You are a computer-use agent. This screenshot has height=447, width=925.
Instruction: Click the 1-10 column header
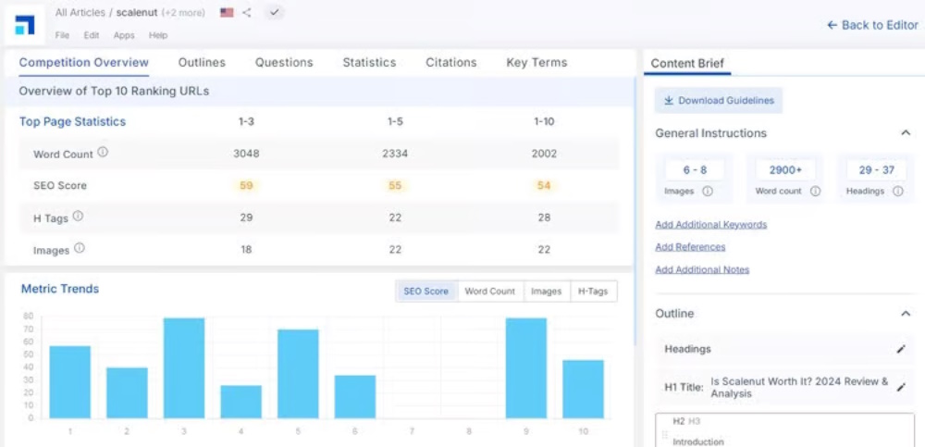pyautogui.click(x=543, y=121)
